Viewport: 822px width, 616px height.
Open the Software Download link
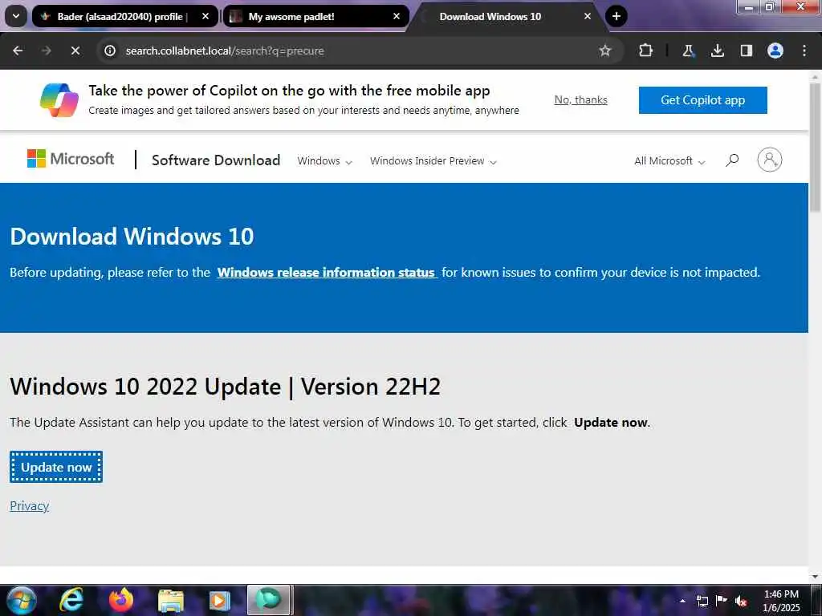point(216,160)
